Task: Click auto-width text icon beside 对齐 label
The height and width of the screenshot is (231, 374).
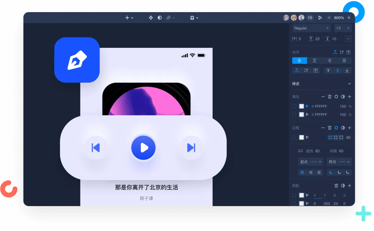Action: coord(335,52)
